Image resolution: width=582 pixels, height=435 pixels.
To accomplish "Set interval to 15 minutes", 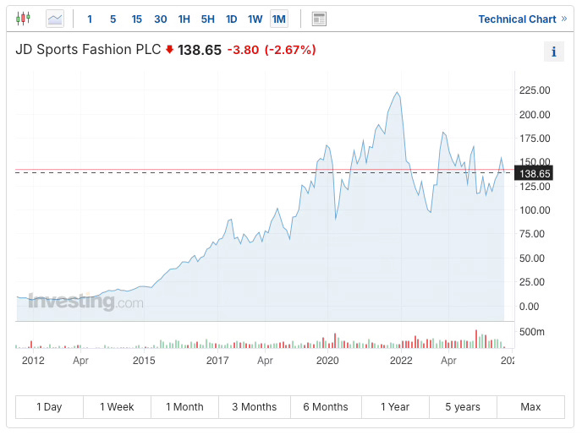I will pyautogui.click(x=136, y=19).
